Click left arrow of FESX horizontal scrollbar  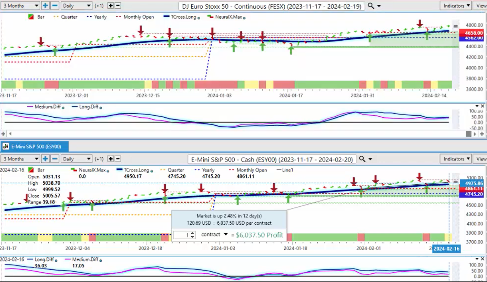[x=10, y=134]
